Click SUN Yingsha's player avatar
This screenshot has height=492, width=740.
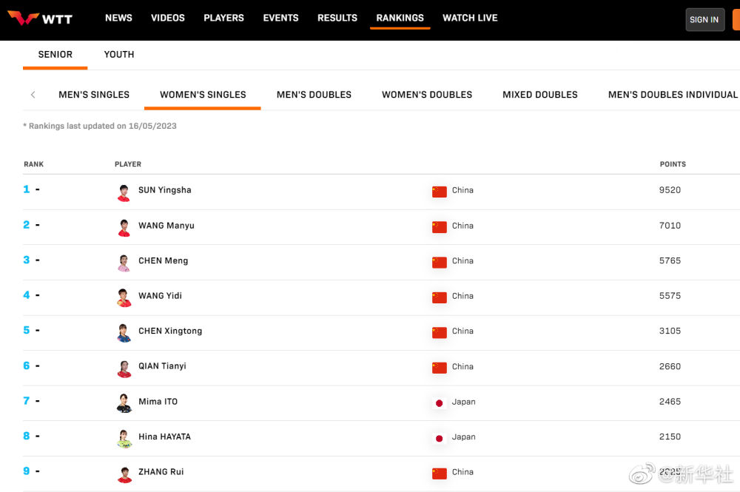pos(124,192)
